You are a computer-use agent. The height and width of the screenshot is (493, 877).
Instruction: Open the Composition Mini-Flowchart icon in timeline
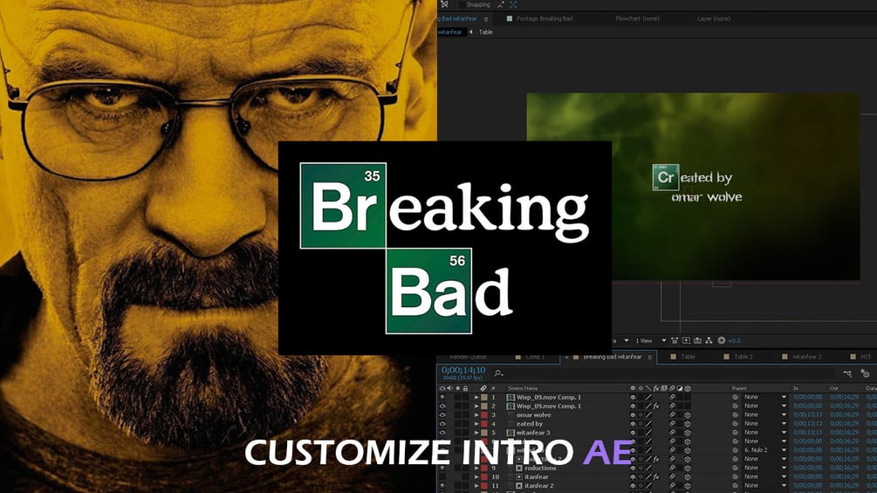coord(847,373)
